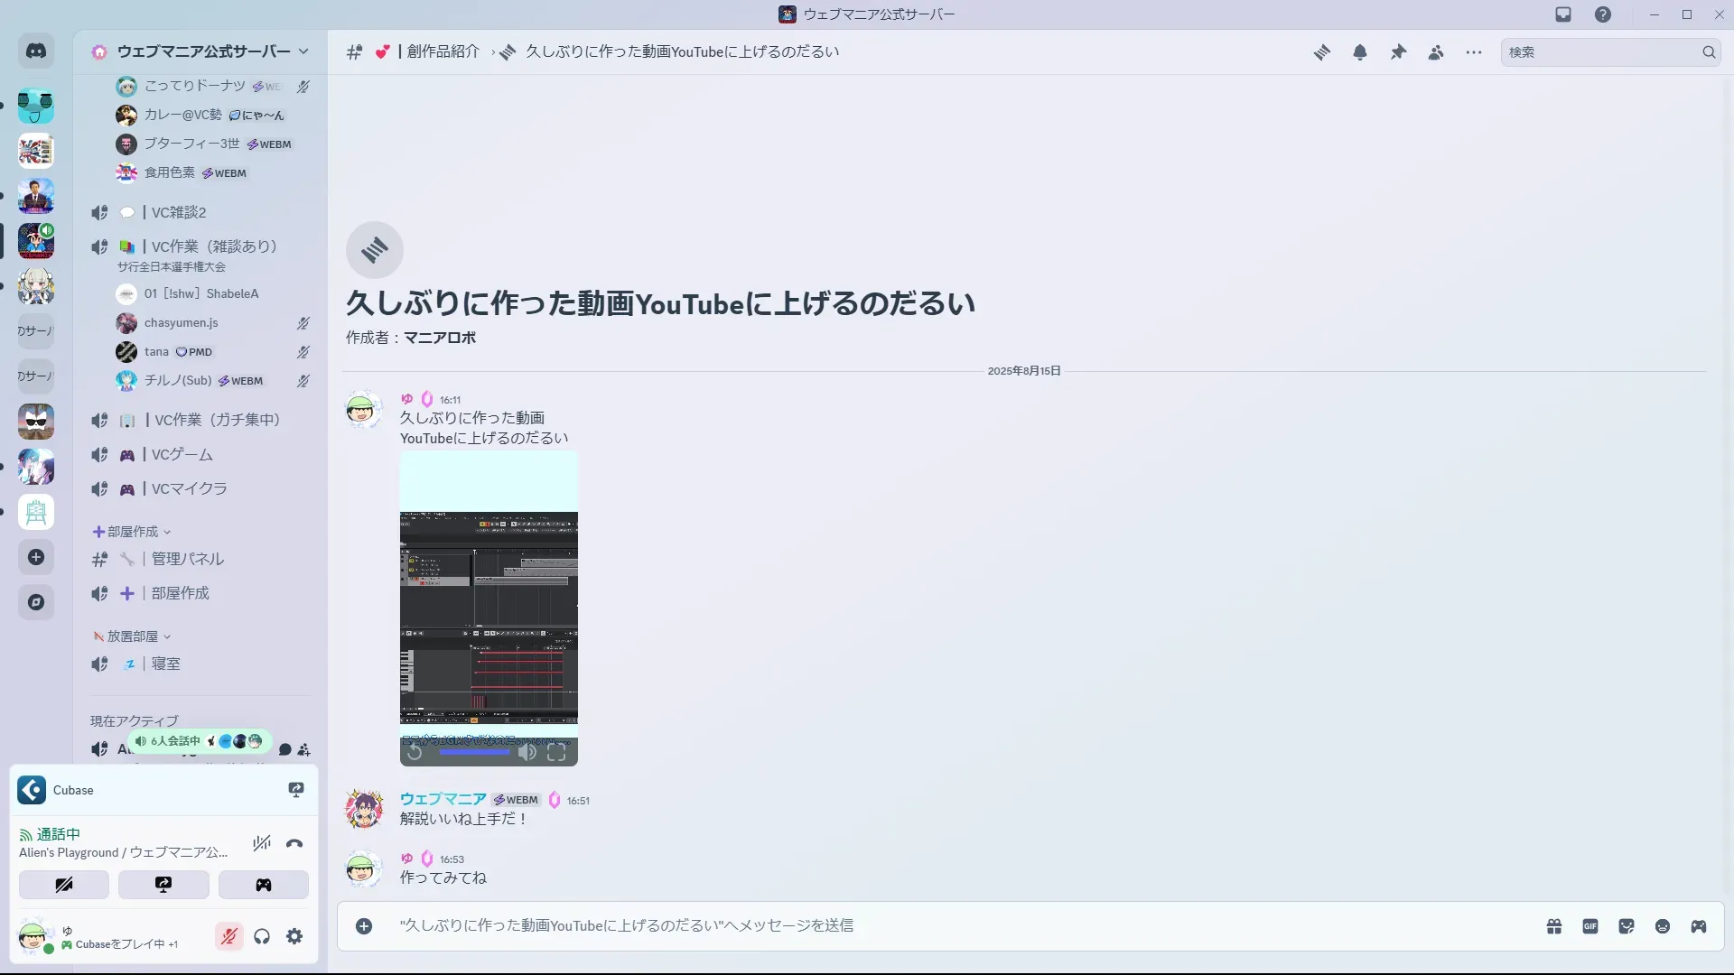Click the ウェブマニア username in chat
Viewport: 1734px width, 975px height.
(443, 799)
